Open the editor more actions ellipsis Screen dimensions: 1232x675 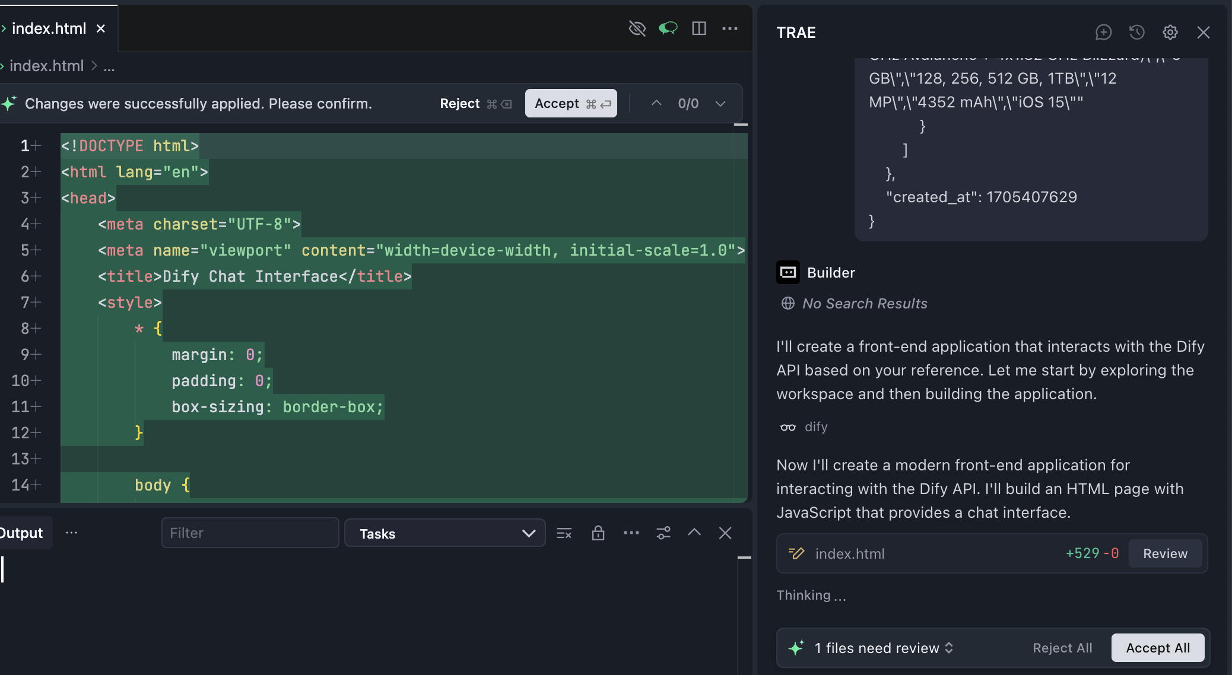point(730,28)
